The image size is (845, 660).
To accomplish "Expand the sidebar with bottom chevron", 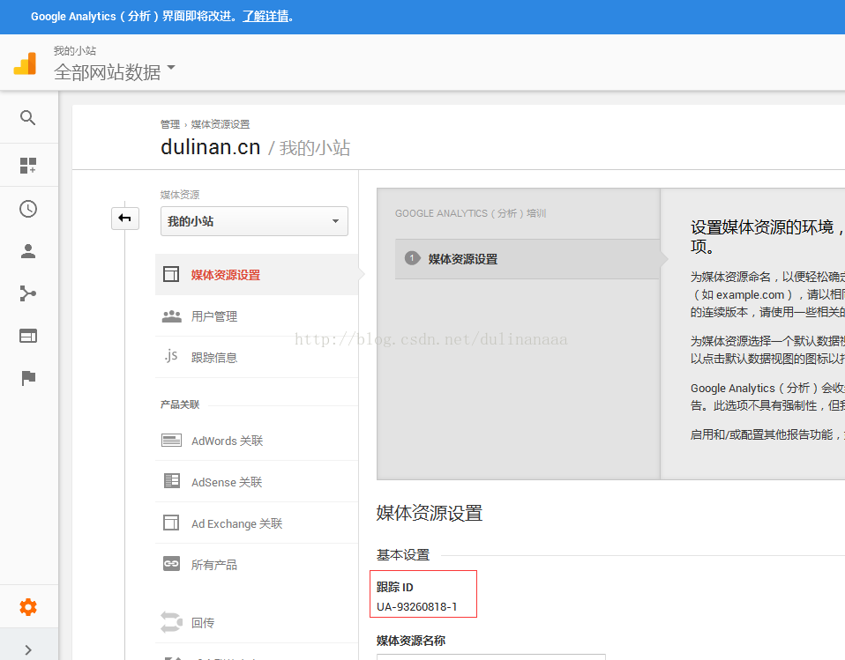I will 28,649.
